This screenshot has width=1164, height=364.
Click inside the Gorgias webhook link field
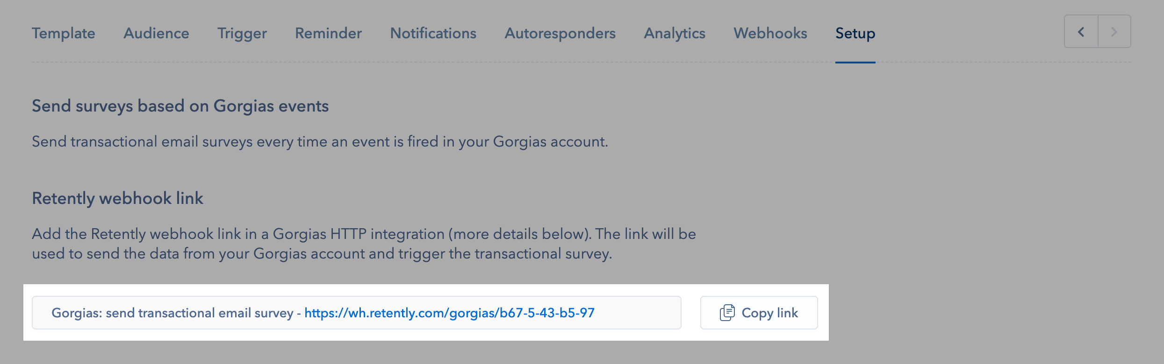tap(357, 313)
